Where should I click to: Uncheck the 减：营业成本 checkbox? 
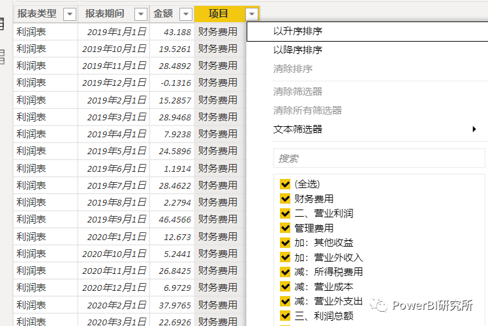pos(285,286)
